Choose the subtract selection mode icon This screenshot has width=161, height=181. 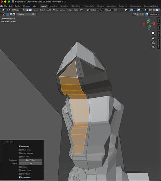14,14
